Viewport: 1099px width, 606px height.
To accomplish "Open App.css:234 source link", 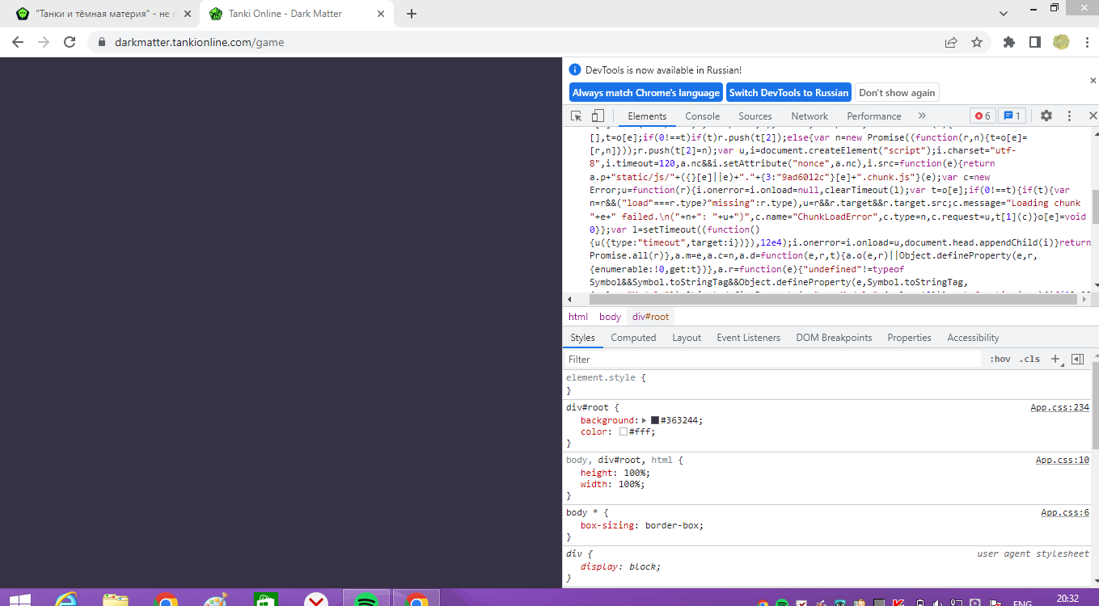I will click(x=1059, y=408).
